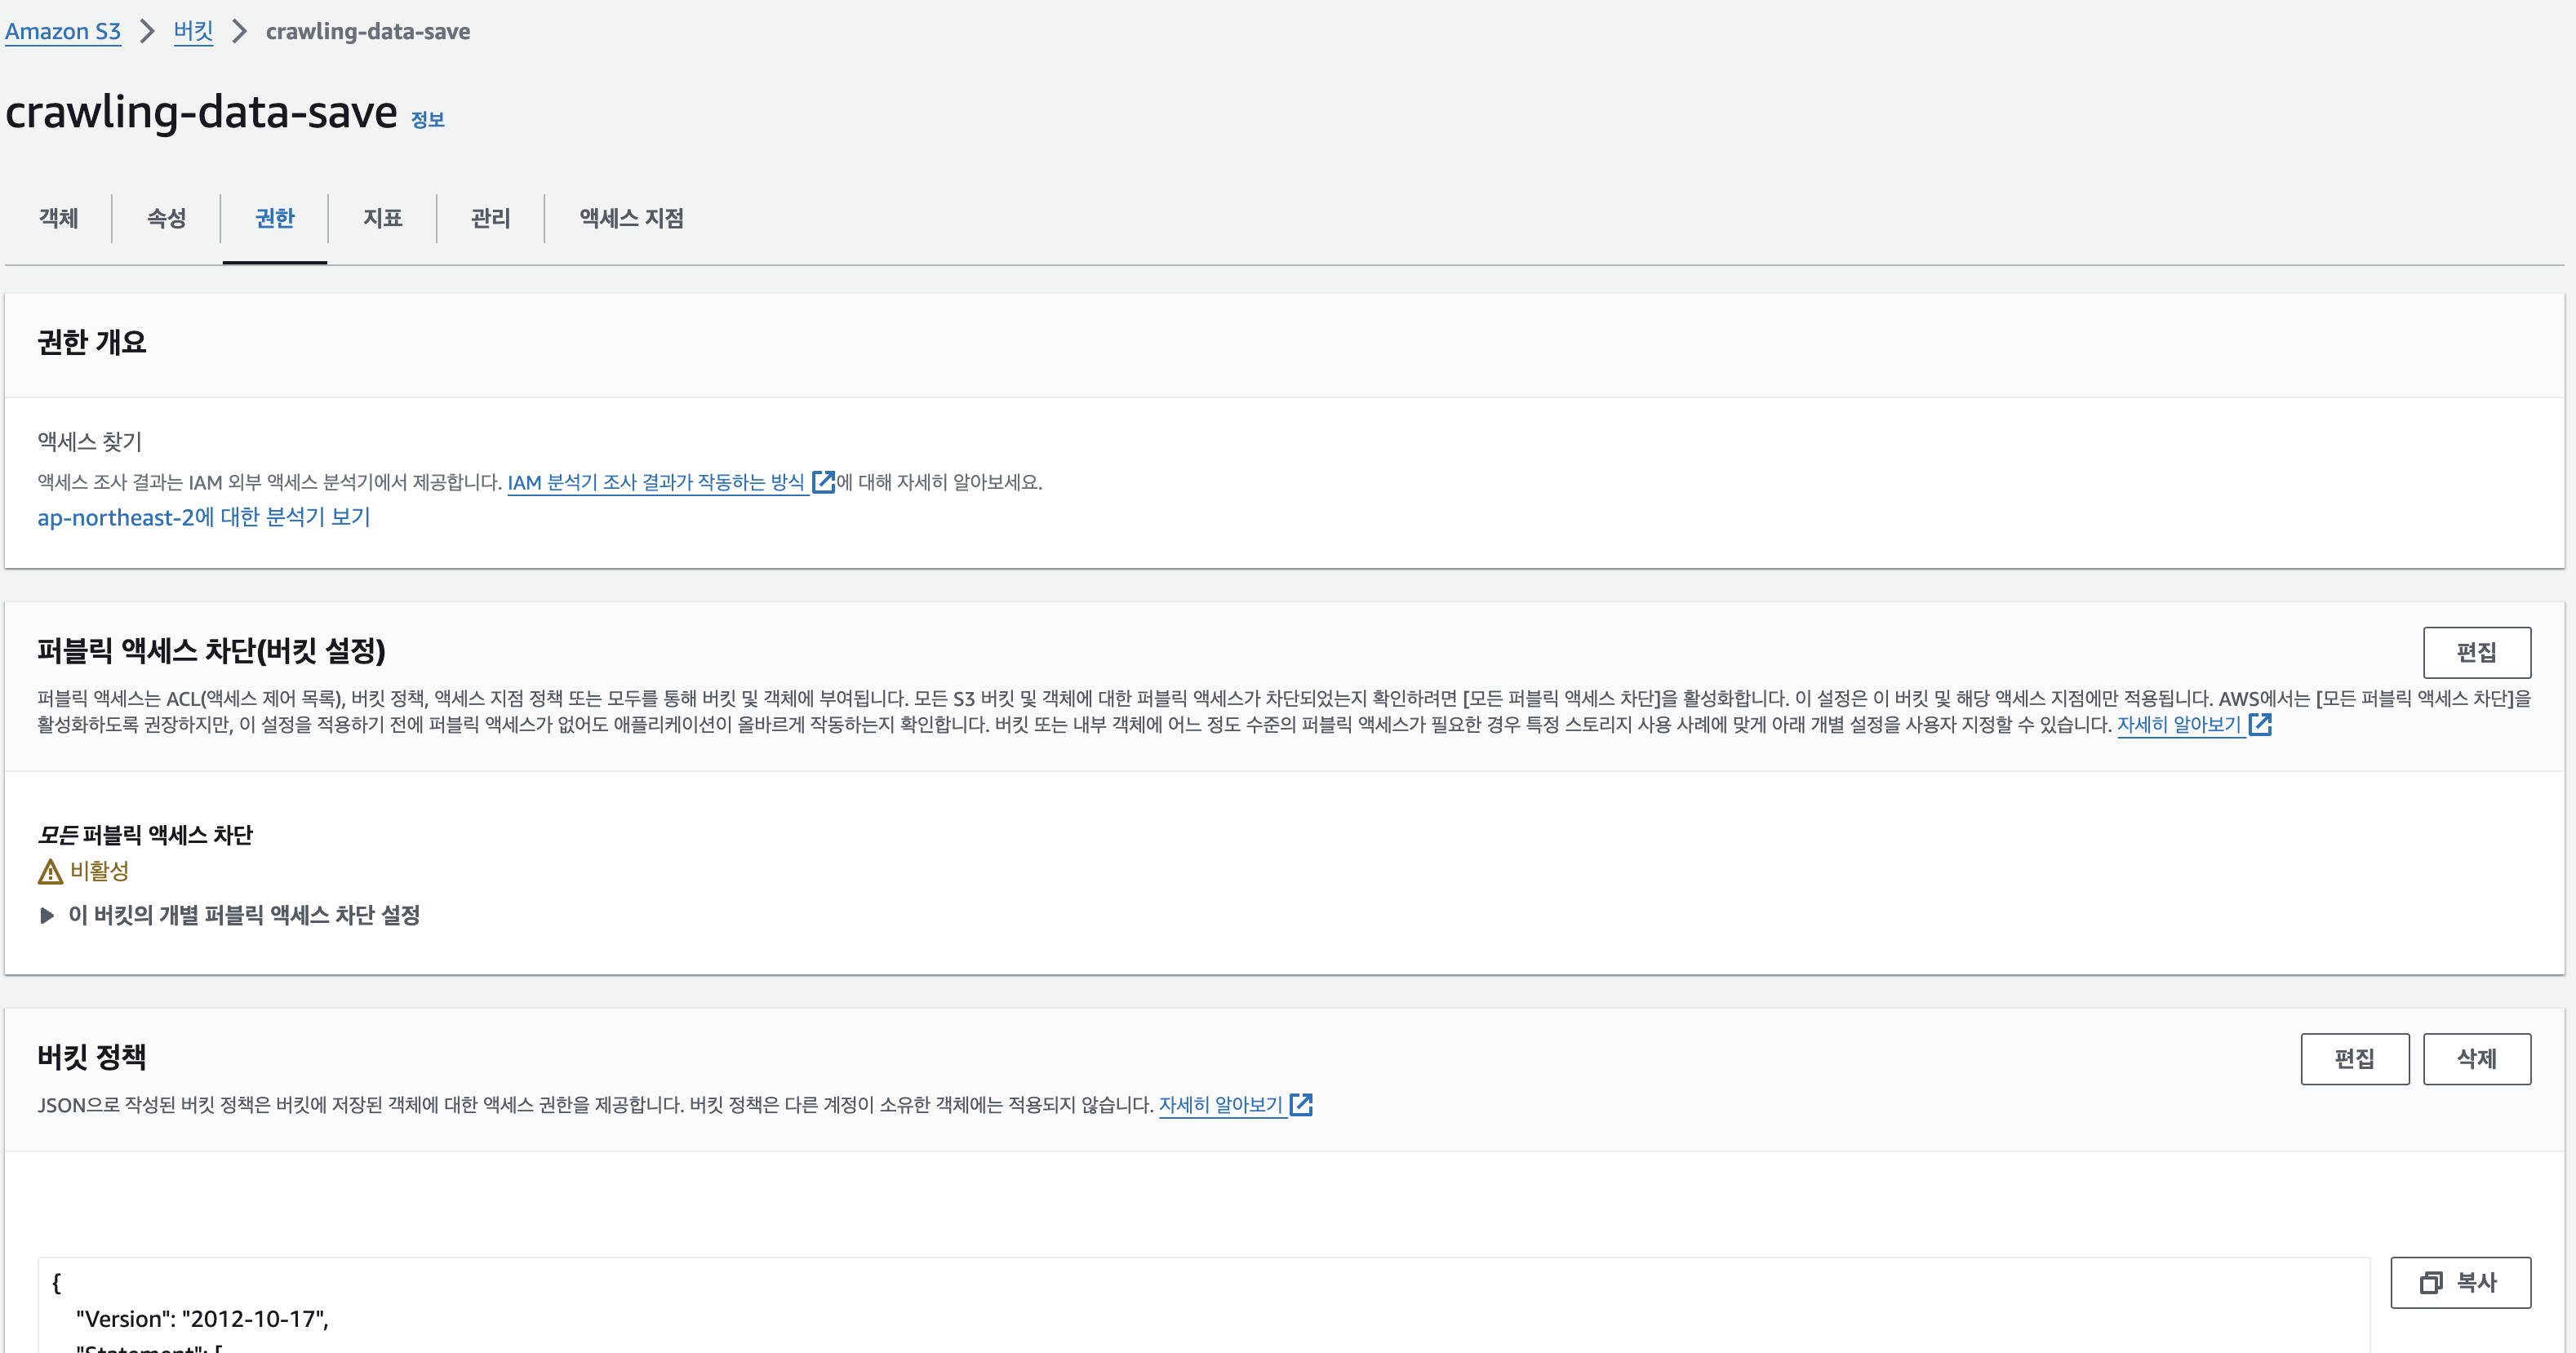Click external link icon in bucket policy description

[x=1301, y=1105]
